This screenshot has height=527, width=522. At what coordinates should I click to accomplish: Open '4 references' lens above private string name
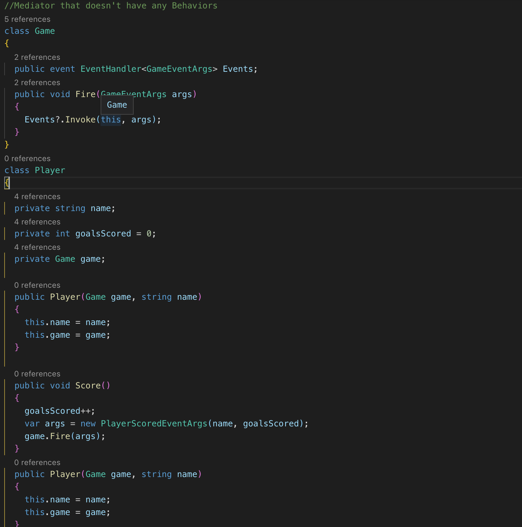37,196
